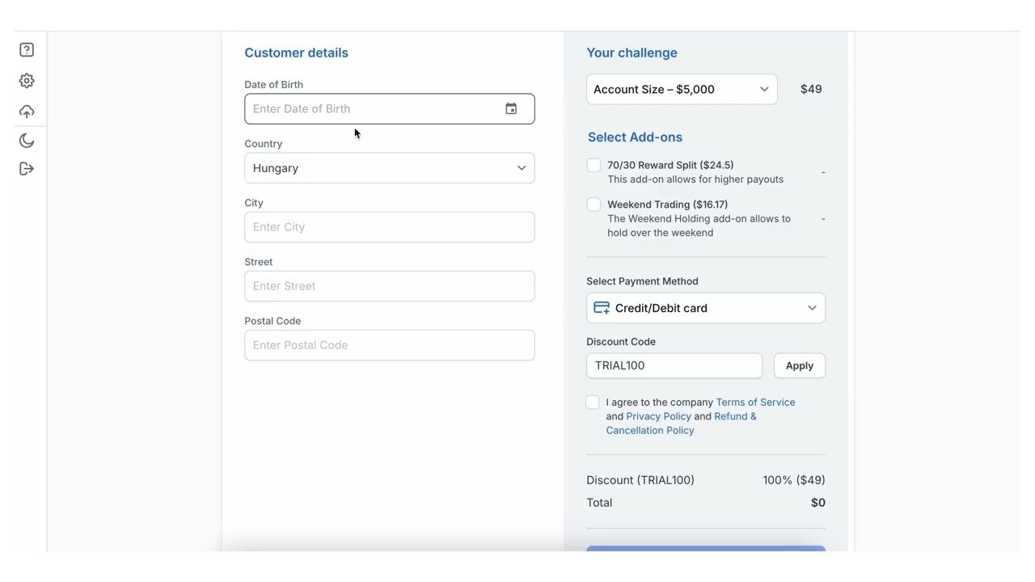1035x582 pixels.
Task: Enable the Weekend Trading add-on
Action: tap(594, 205)
